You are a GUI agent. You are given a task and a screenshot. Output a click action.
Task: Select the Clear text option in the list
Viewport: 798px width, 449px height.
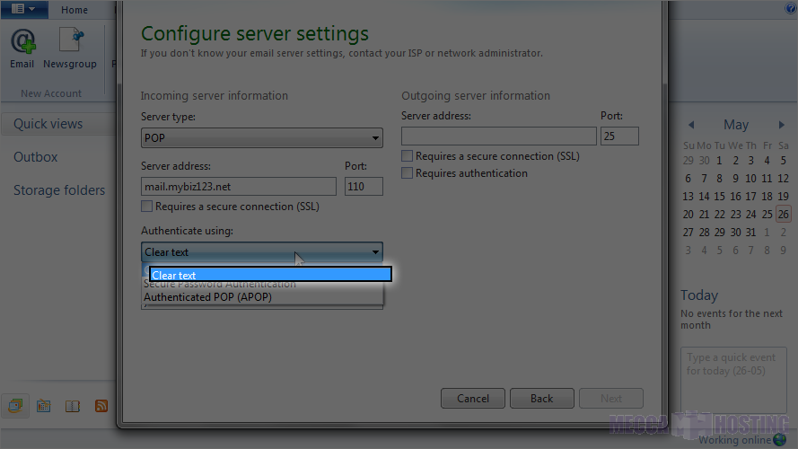(x=269, y=275)
